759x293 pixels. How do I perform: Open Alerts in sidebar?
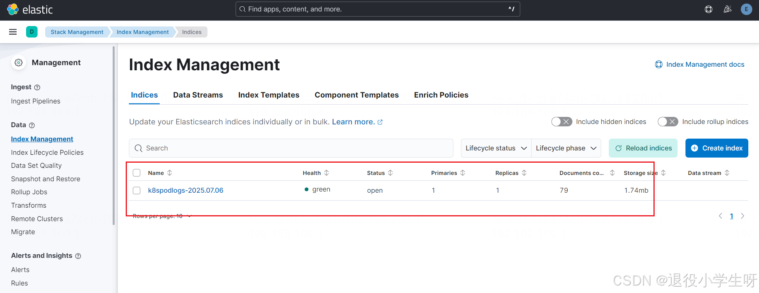pyautogui.click(x=20, y=270)
